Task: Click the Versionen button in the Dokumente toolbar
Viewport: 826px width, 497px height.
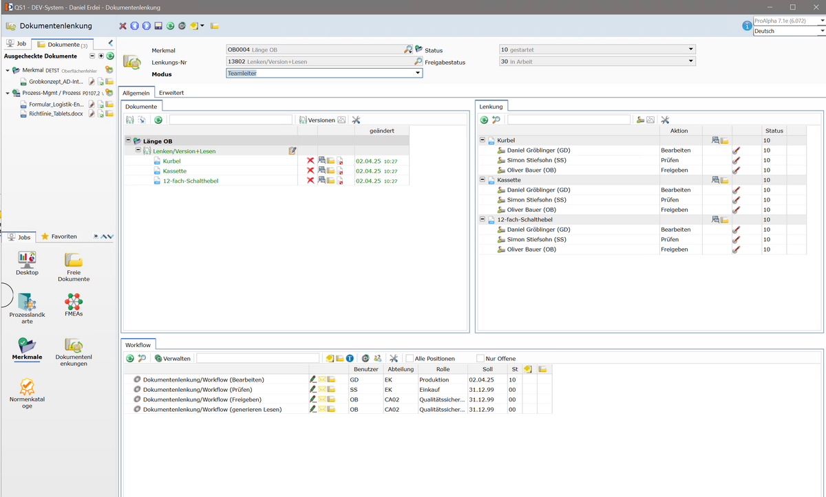Action: click(317, 120)
